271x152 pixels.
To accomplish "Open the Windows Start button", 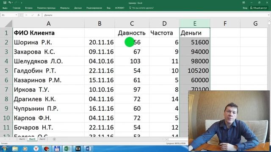I will point(5,149).
